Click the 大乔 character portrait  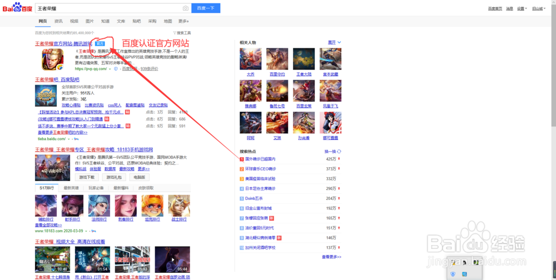tap(250, 59)
